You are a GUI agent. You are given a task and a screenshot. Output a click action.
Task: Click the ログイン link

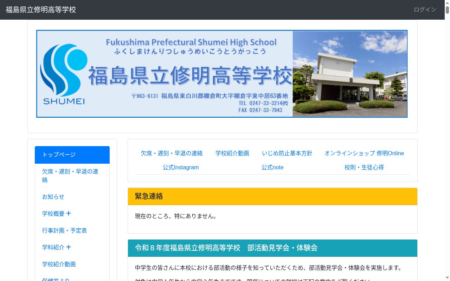tap(425, 10)
